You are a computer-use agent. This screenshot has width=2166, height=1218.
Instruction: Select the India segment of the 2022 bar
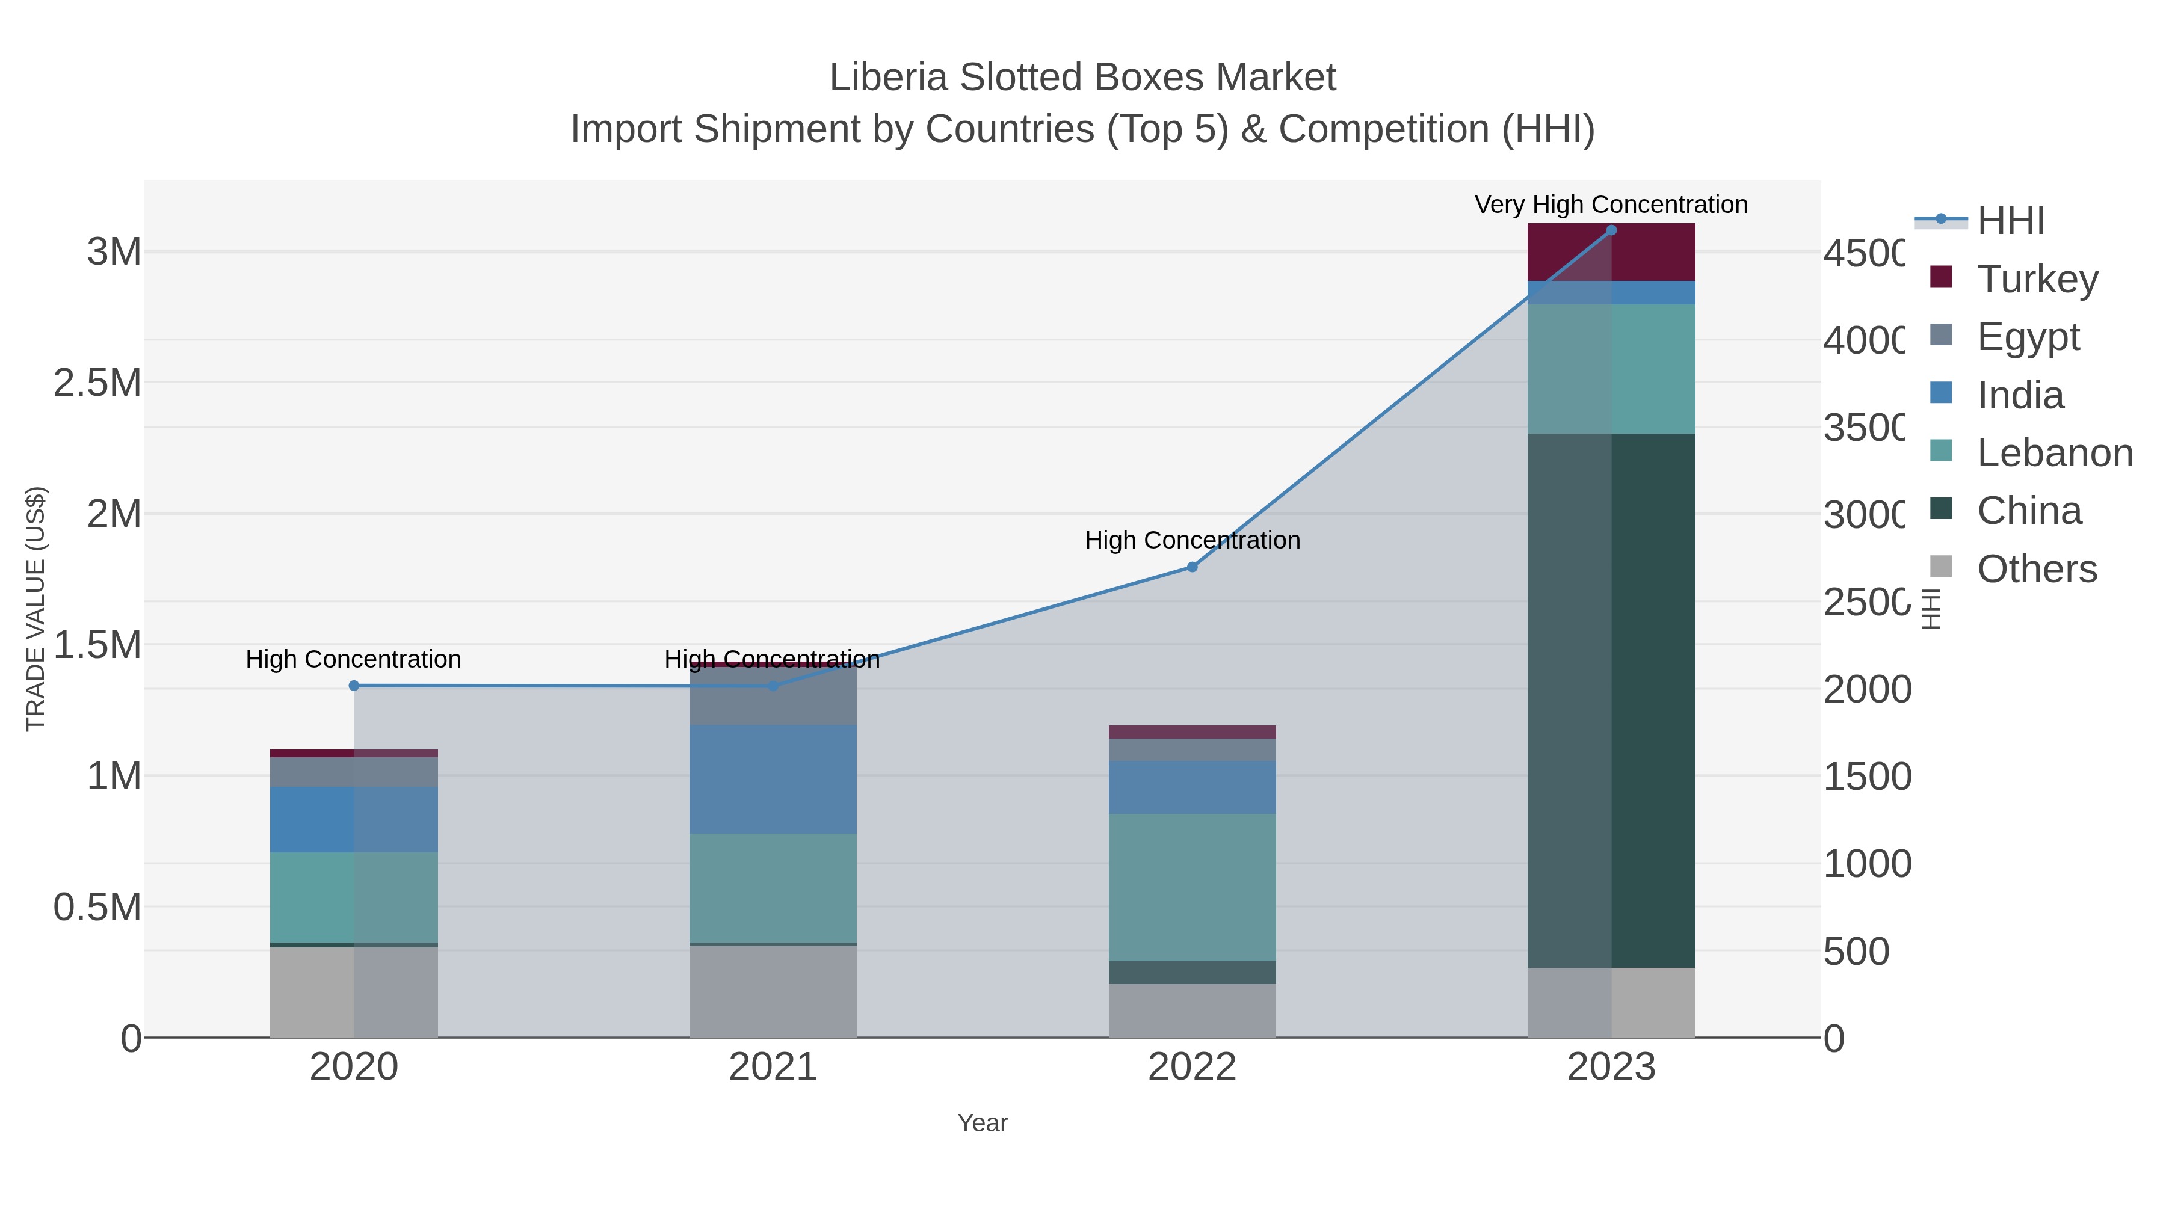click(x=1191, y=787)
